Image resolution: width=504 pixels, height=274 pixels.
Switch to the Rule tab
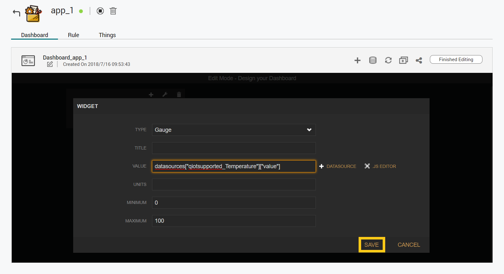click(73, 35)
